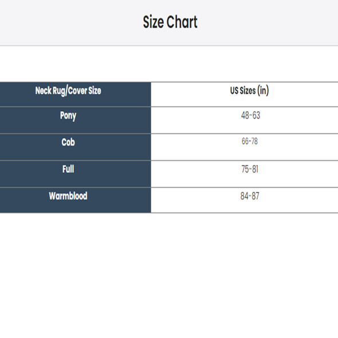Click the number 81 in Full row
Screen dimensions: 338x338
pyautogui.click(x=255, y=169)
